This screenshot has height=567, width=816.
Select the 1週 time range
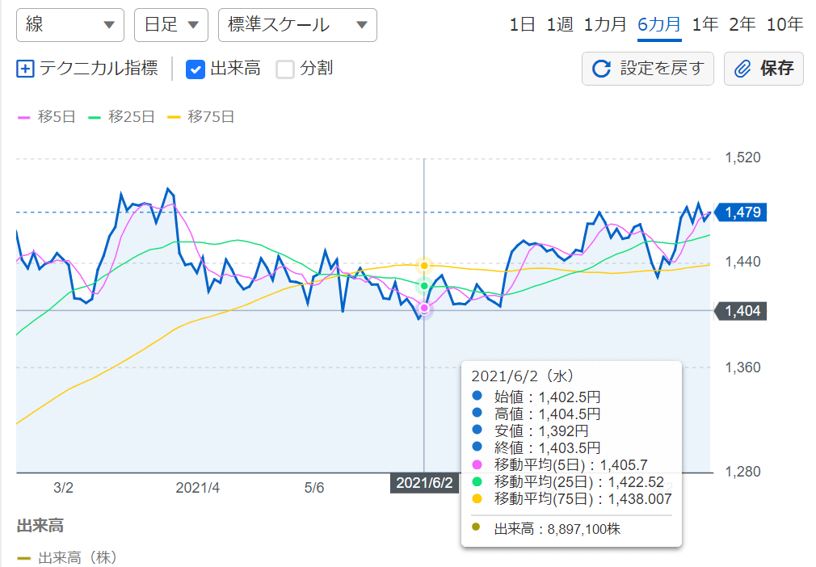click(x=559, y=24)
